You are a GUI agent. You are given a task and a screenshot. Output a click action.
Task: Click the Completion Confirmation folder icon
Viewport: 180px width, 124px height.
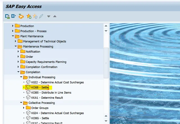pyautogui.click(x=23, y=67)
